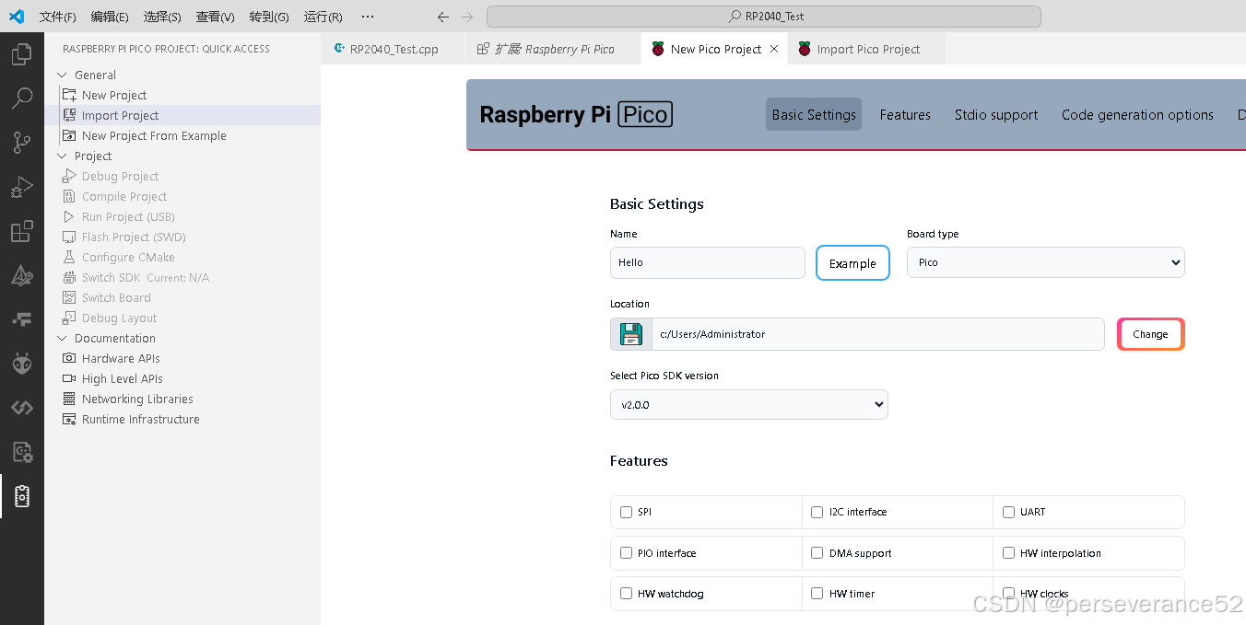Click the Switch Board icon
This screenshot has height=625, width=1246.
69,297
